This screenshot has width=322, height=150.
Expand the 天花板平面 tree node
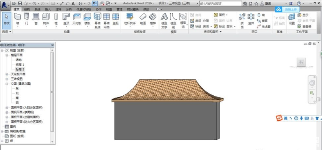tap(7, 74)
